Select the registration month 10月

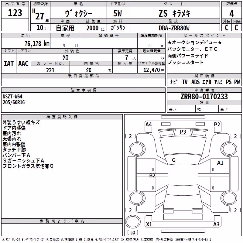(x=42, y=28)
